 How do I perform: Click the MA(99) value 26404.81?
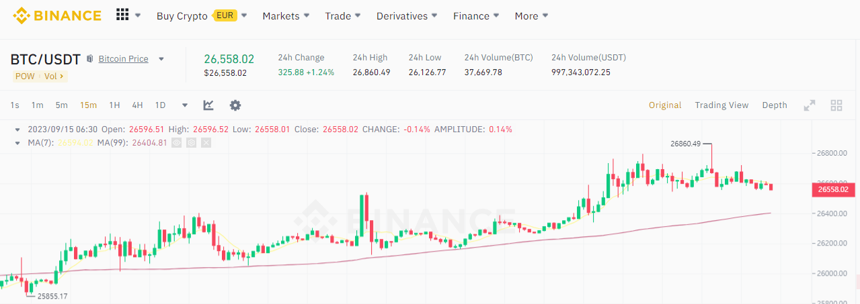click(149, 142)
